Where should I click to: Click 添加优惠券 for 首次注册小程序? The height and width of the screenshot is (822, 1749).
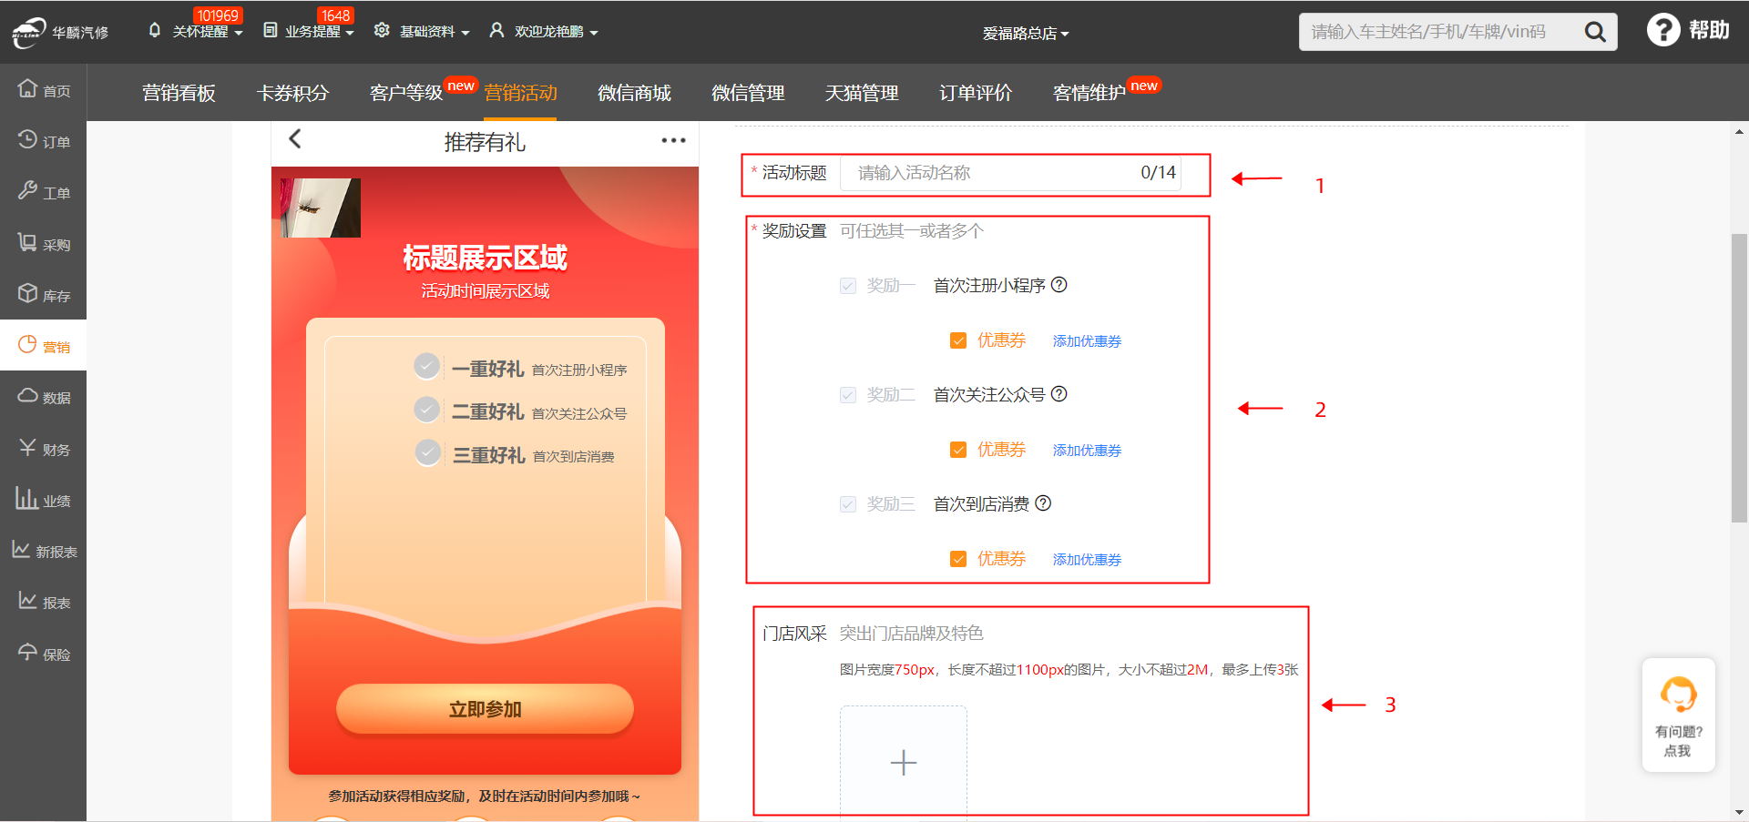coord(1087,341)
